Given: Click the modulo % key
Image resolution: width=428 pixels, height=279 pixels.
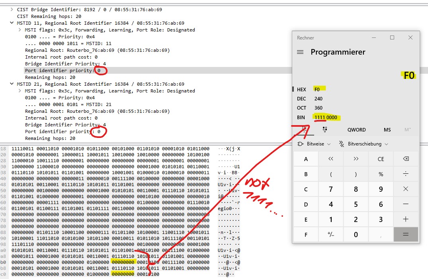Looking at the screenshot, I should (x=381, y=174).
